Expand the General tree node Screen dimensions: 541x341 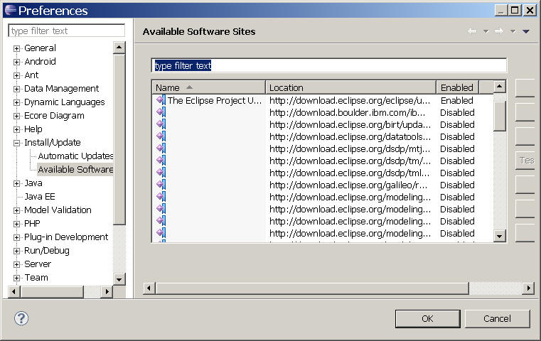pos(16,48)
